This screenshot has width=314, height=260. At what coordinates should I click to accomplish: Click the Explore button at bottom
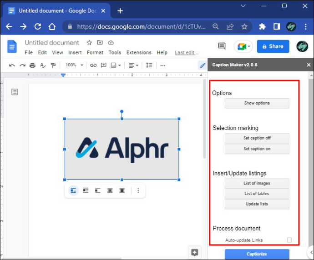pyautogui.click(x=195, y=252)
